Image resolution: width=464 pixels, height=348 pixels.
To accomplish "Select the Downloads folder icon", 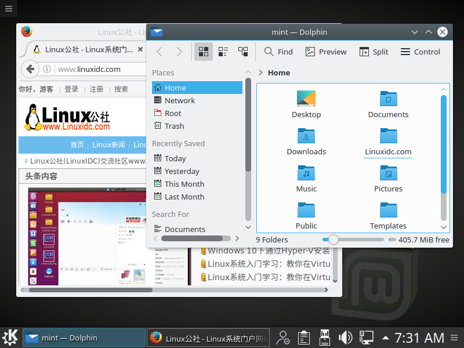I will point(306,136).
